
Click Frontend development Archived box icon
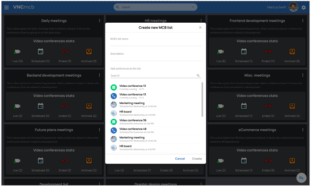click(292, 52)
